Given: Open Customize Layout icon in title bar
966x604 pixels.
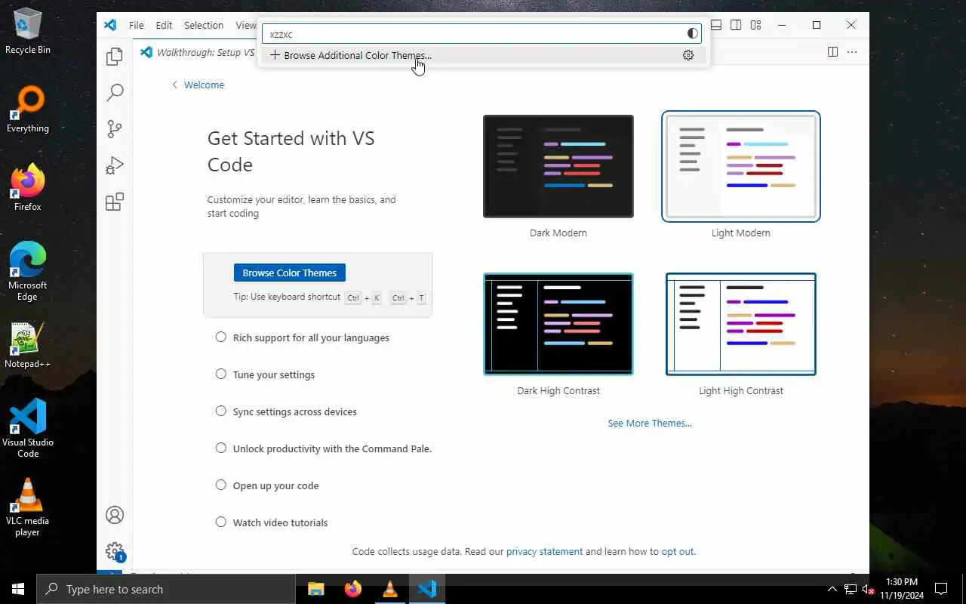Looking at the screenshot, I should click(755, 25).
